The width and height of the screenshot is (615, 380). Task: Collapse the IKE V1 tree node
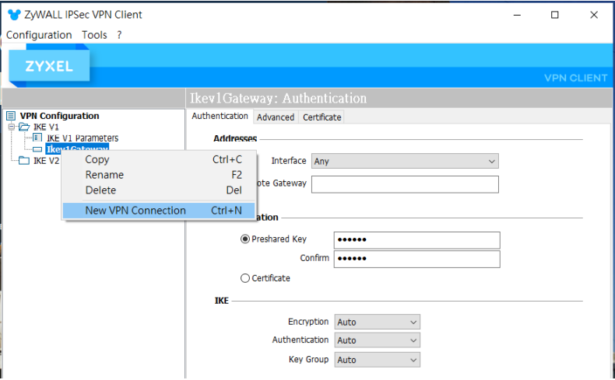12,127
